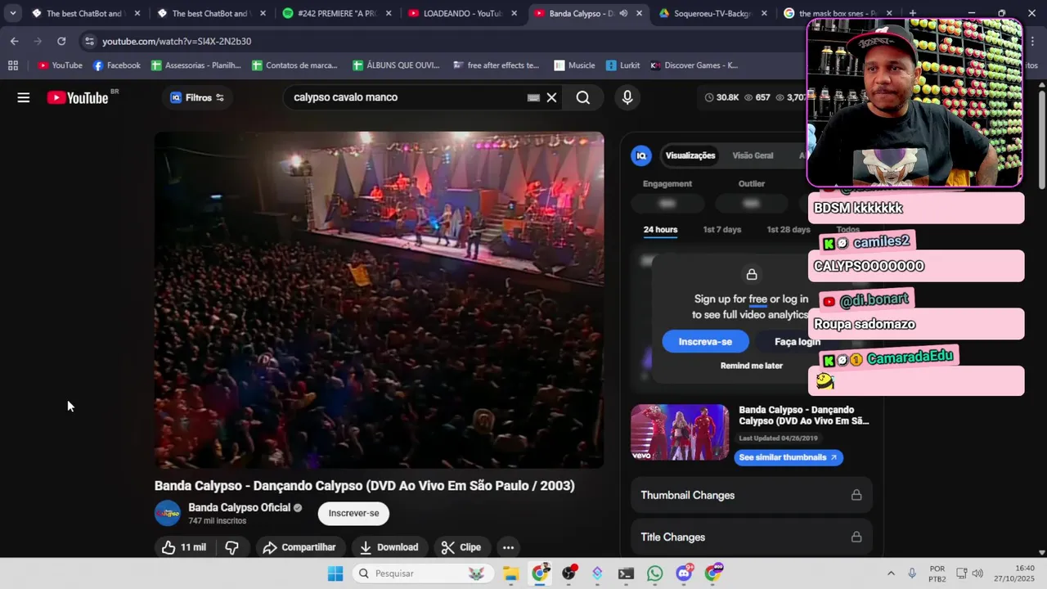Mute audio on Banda Calypso tab
This screenshot has height=589, width=1047.
(x=623, y=13)
